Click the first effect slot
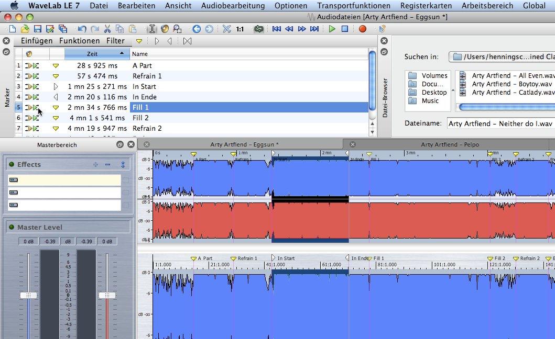This screenshot has width=555, height=339. 64,180
